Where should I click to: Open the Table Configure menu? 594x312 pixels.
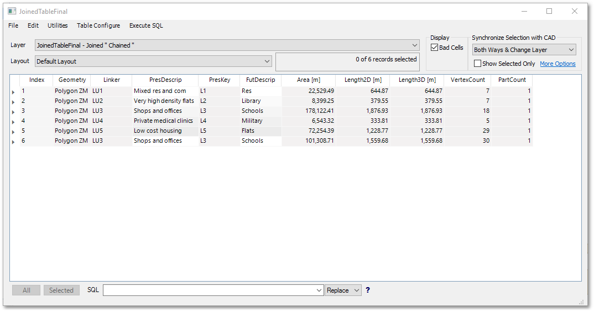click(x=98, y=25)
